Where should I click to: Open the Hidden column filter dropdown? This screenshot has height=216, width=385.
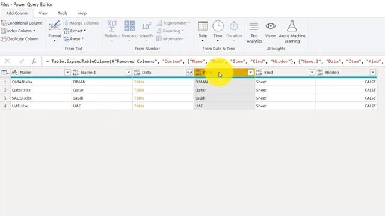tap(373, 72)
